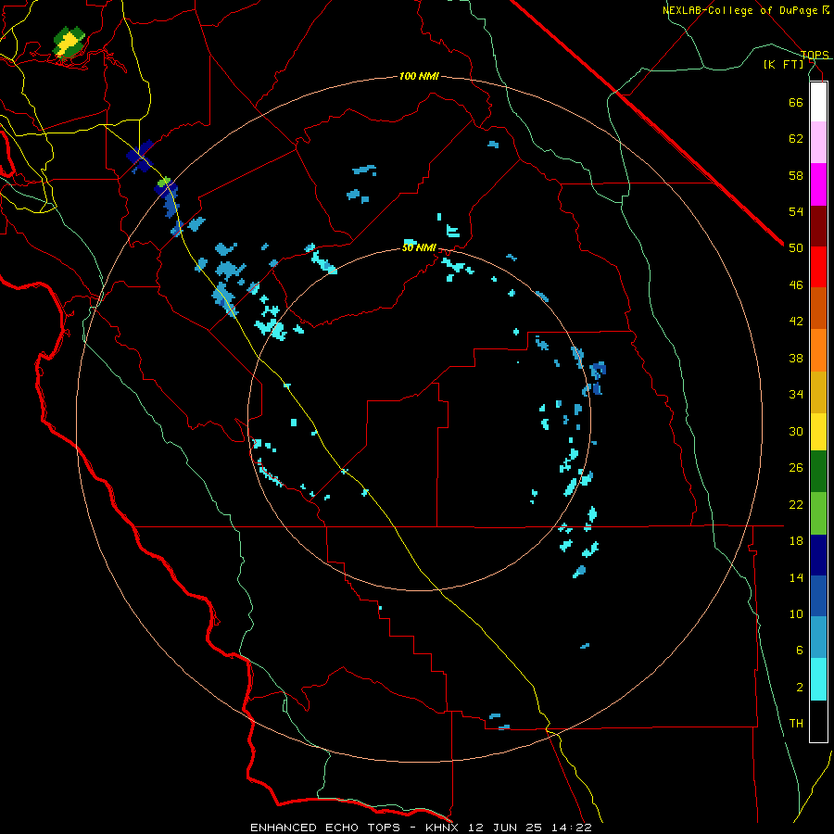834x834 pixels.
Task: Click the "TH" legend label
Action: [x=796, y=724]
